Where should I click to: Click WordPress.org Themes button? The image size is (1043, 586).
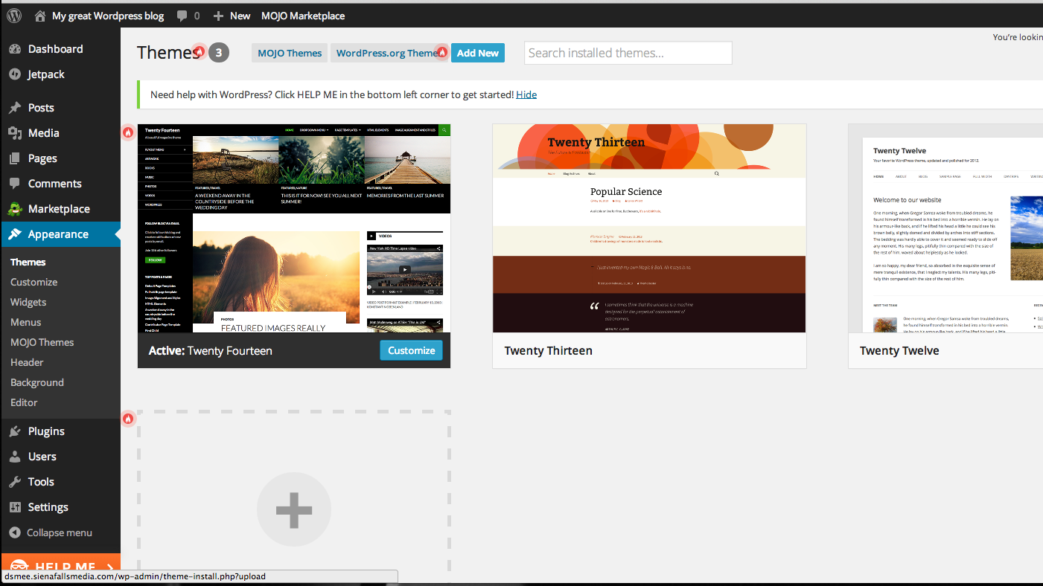point(389,53)
